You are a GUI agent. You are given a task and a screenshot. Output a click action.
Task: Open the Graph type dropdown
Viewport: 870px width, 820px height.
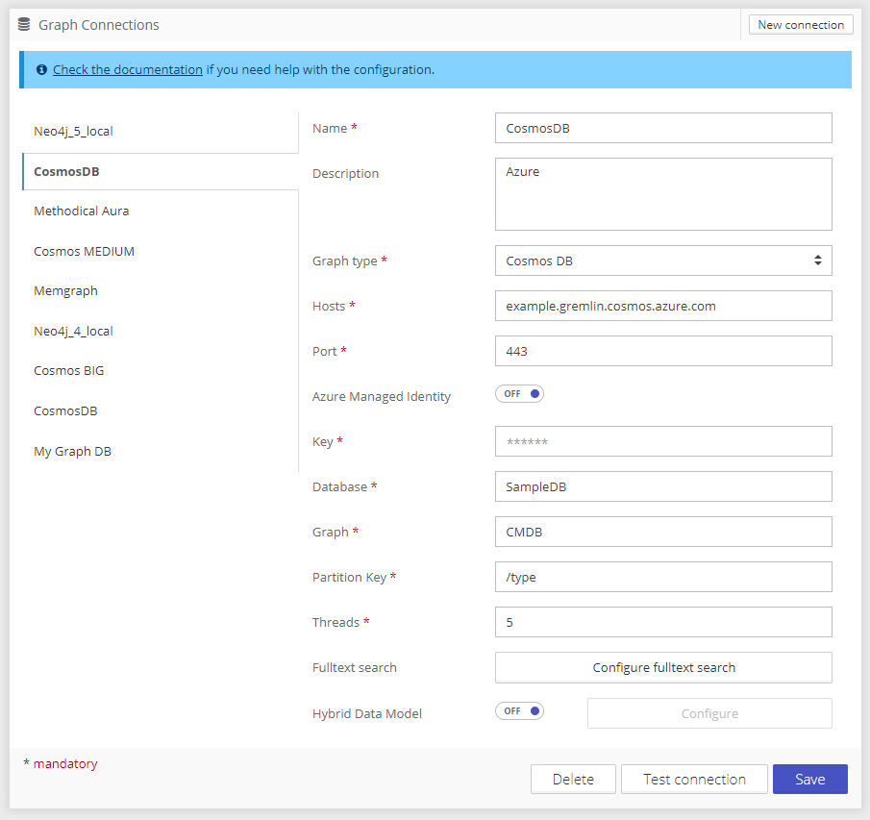[x=663, y=261]
